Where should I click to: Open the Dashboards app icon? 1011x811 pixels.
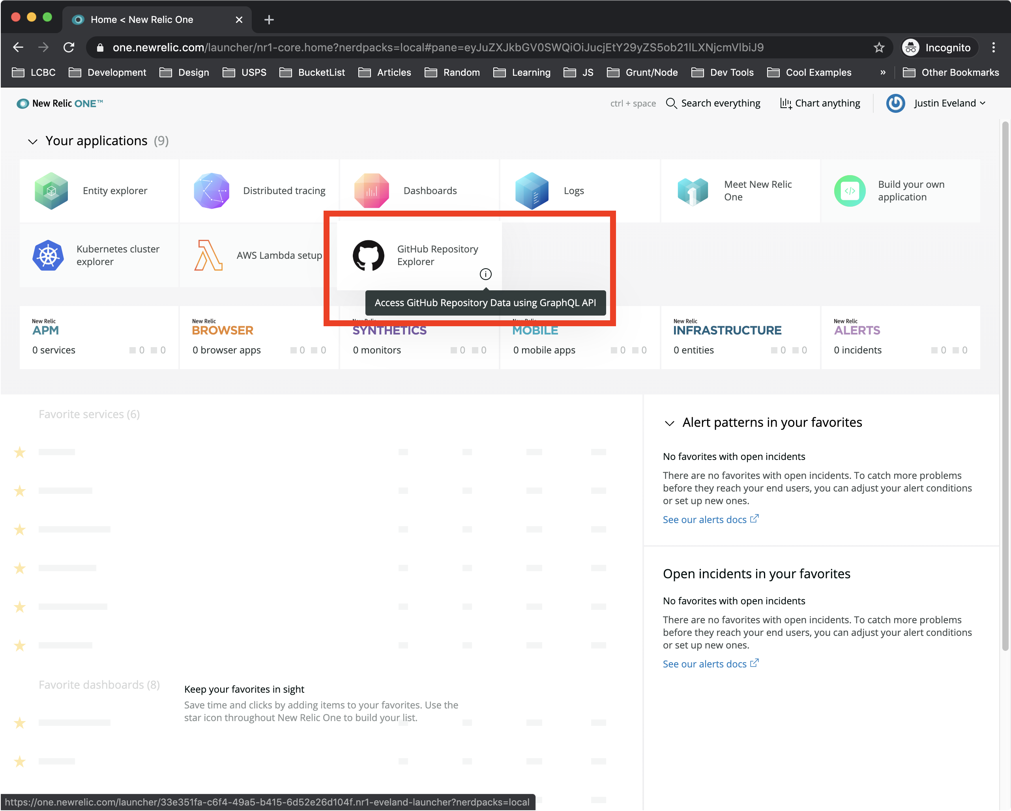coord(372,191)
